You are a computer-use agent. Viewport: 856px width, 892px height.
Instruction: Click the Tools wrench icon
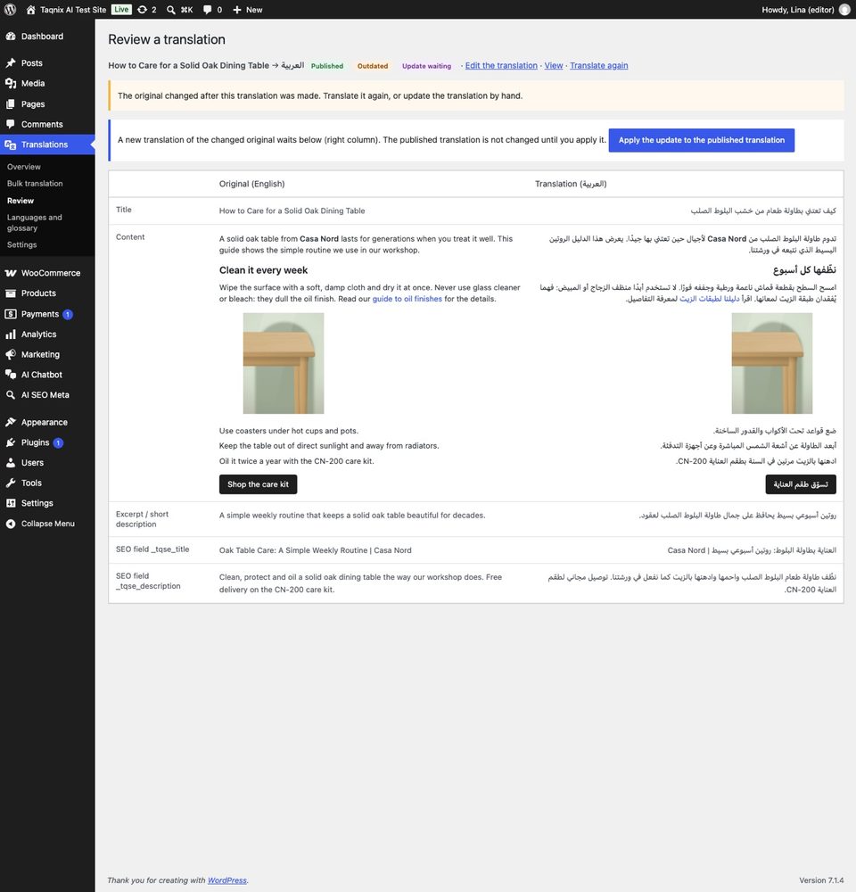click(x=11, y=483)
